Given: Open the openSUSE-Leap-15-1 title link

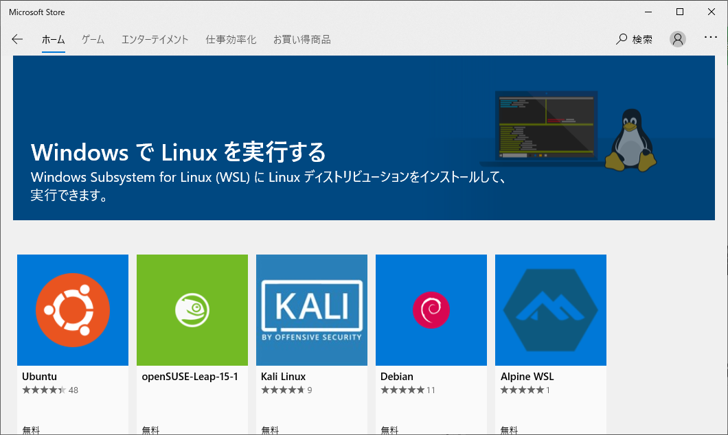Looking at the screenshot, I should (190, 377).
